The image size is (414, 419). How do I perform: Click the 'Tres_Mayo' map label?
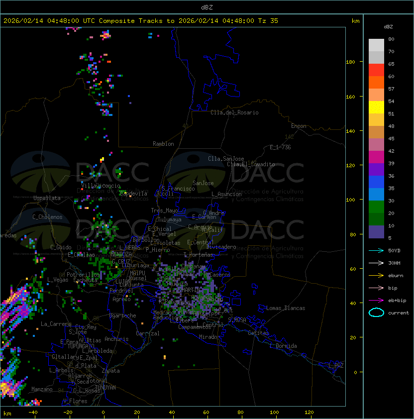tap(164, 210)
